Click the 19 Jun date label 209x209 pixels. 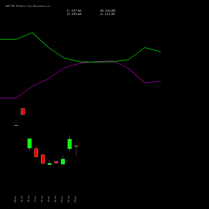(x=48, y=199)
